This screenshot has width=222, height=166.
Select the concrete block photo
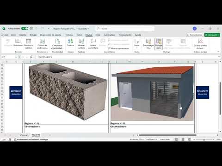pos(68,91)
